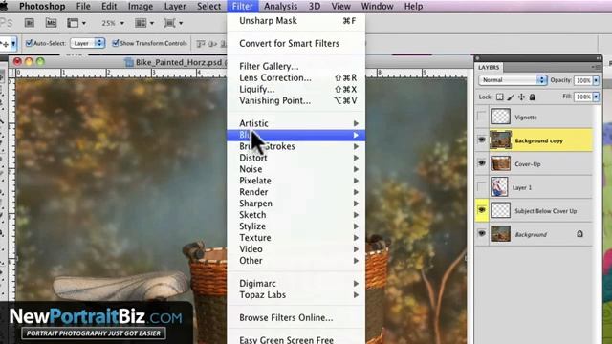The width and height of the screenshot is (612, 344).
Task: Hide the locked Background layer
Action: coord(482,233)
